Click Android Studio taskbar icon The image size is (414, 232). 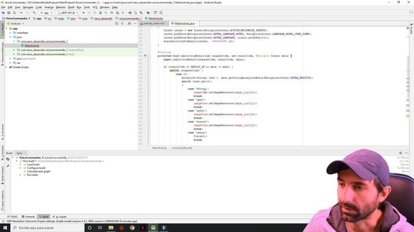(x=153, y=227)
